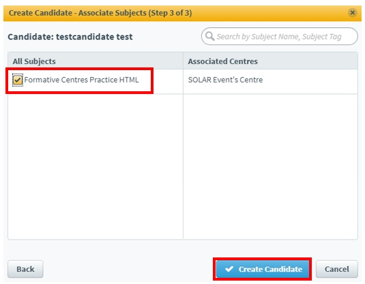Click empty area under All Subjects list

pos(96,166)
